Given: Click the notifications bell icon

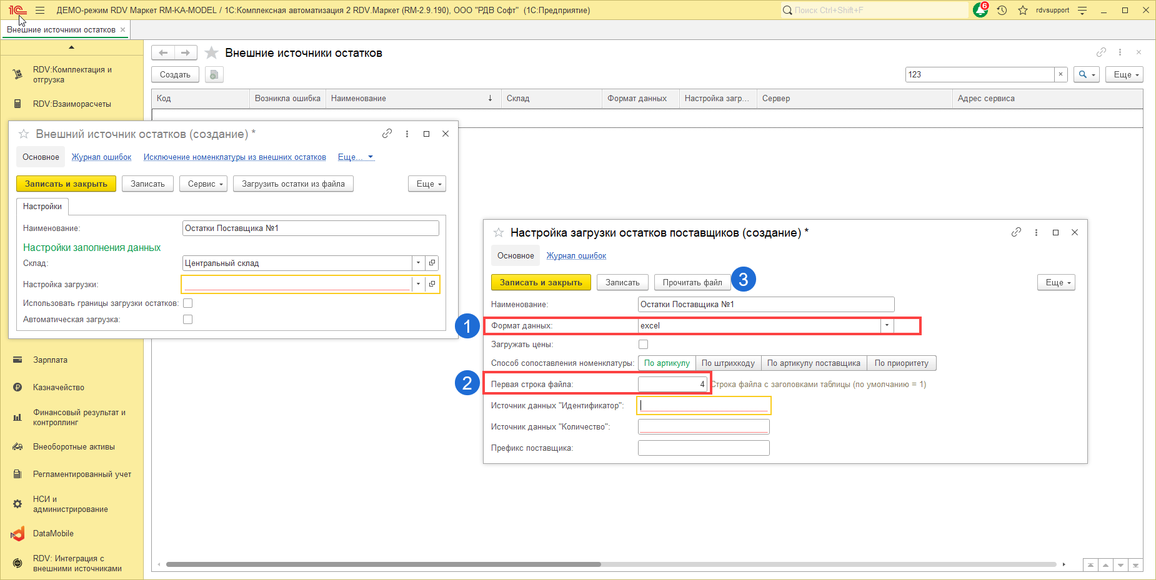Looking at the screenshot, I should 980,11.
